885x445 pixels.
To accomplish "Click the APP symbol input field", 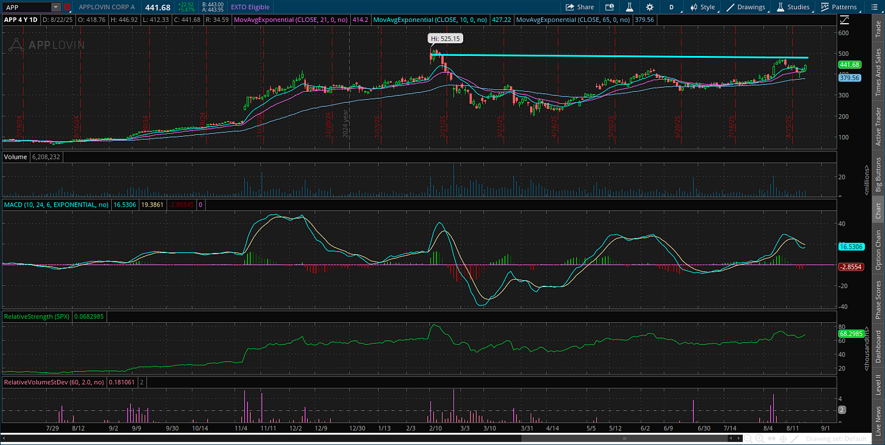I will click(x=27, y=7).
